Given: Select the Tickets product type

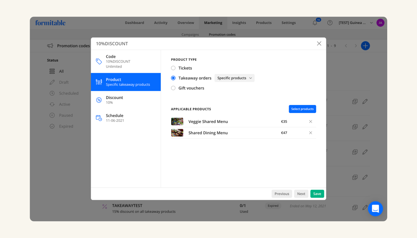Looking at the screenshot, I should coord(173,68).
